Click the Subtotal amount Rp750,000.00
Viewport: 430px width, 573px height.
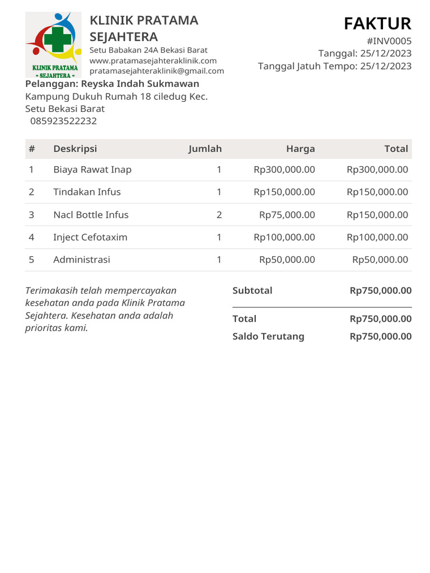380,290
